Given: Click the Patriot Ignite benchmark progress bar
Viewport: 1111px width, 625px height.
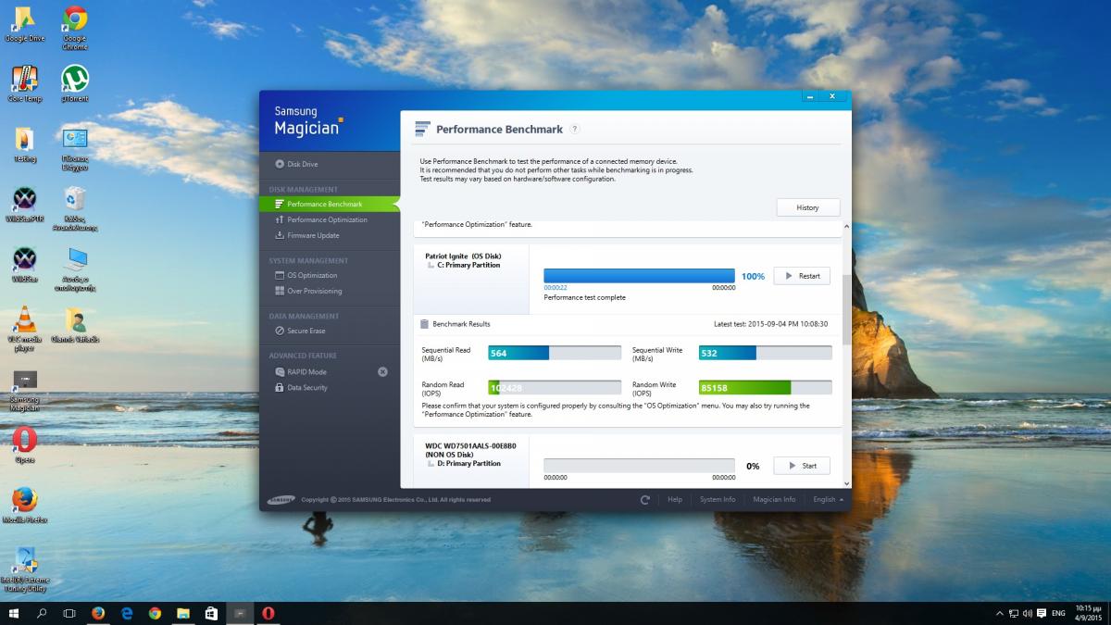Looking at the screenshot, I should [640, 276].
